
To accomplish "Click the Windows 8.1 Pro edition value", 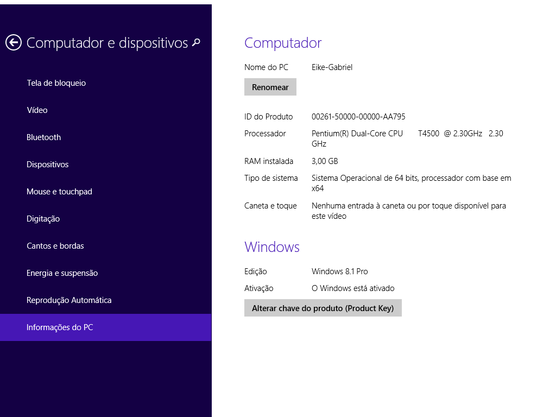I will 340,271.
